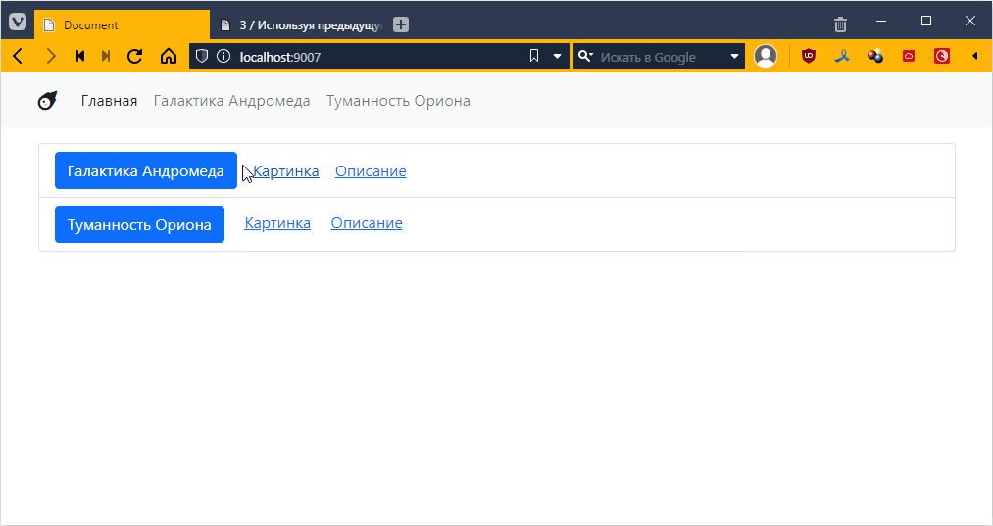Image resolution: width=993 pixels, height=526 pixels.
Task: Click the rewind history button
Action: (x=80, y=57)
